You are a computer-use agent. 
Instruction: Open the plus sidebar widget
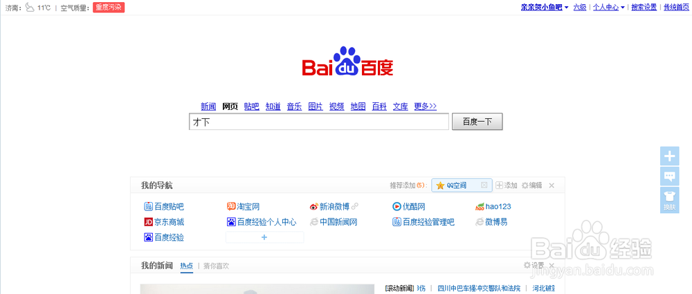click(x=669, y=156)
